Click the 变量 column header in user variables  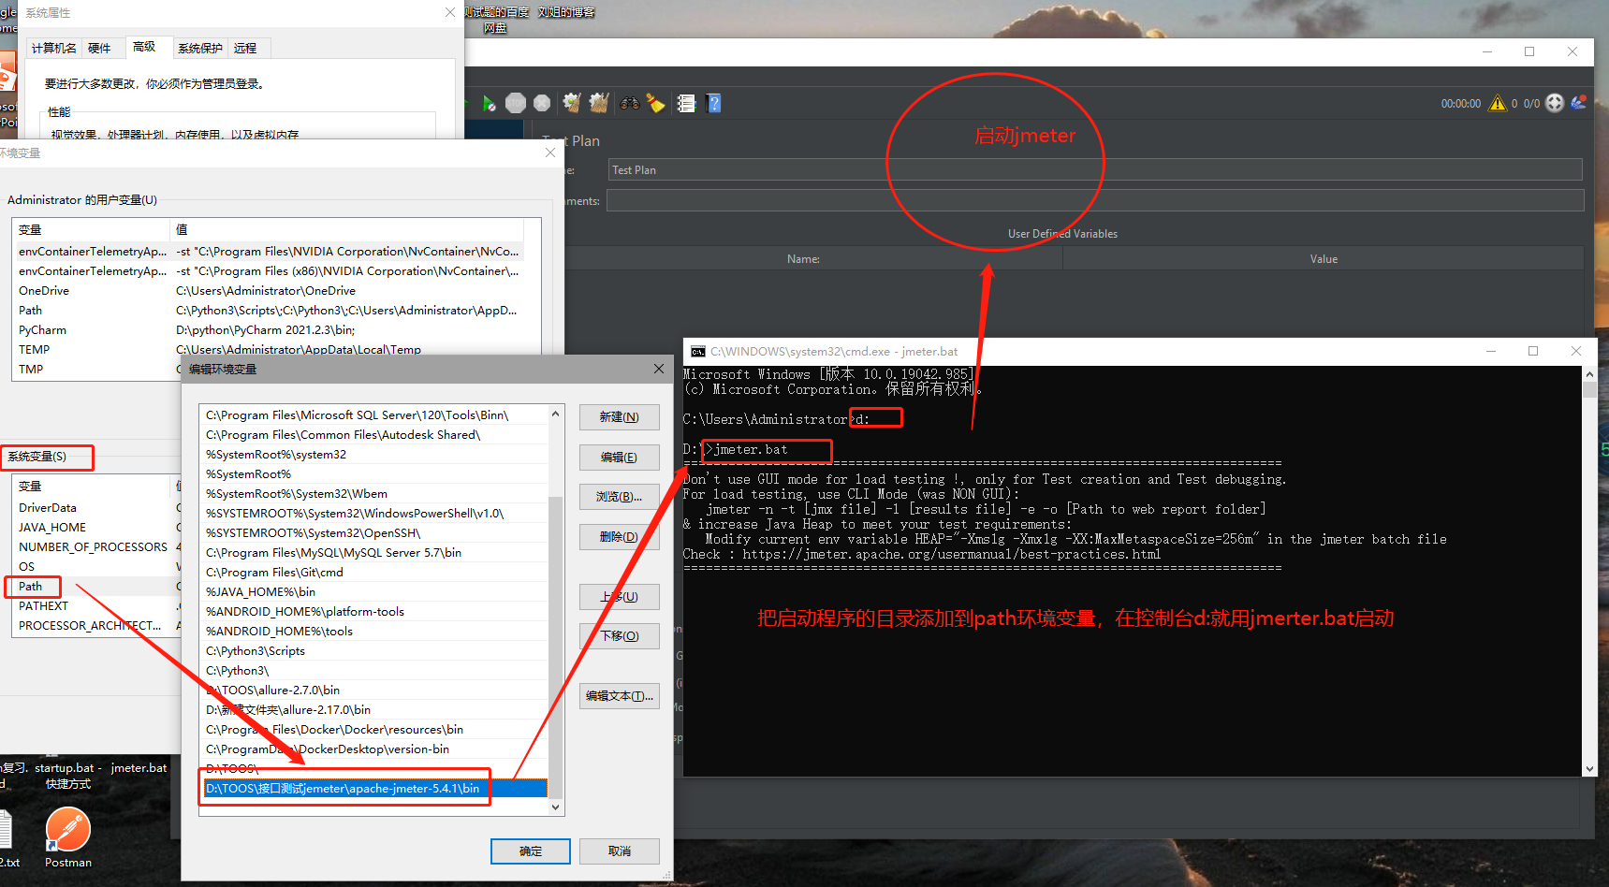pyautogui.click(x=91, y=230)
